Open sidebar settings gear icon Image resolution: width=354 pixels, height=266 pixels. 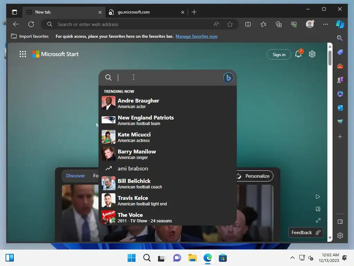[x=340, y=236]
